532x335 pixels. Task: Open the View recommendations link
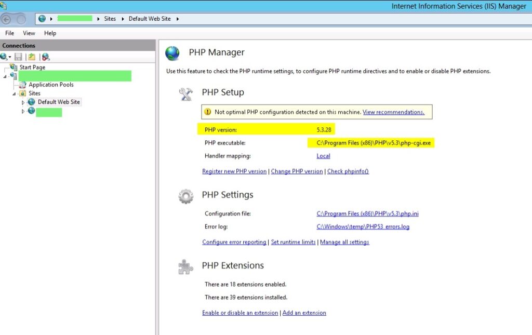pyautogui.click(x=394, y=112)
